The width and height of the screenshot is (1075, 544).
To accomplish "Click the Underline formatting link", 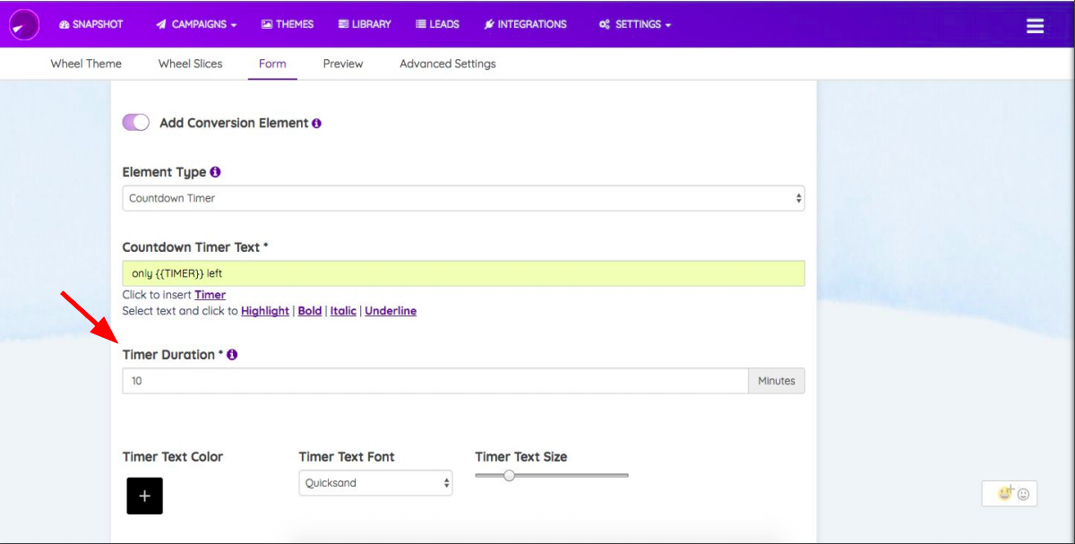I will (x=391, y=311).
